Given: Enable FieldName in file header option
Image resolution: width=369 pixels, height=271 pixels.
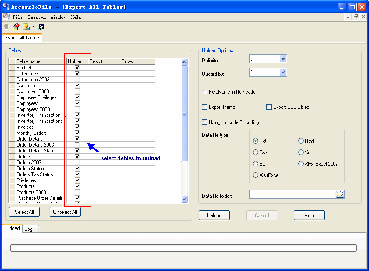Looking at the screenshot, I should pyautogui.click(x=205, y=91).
